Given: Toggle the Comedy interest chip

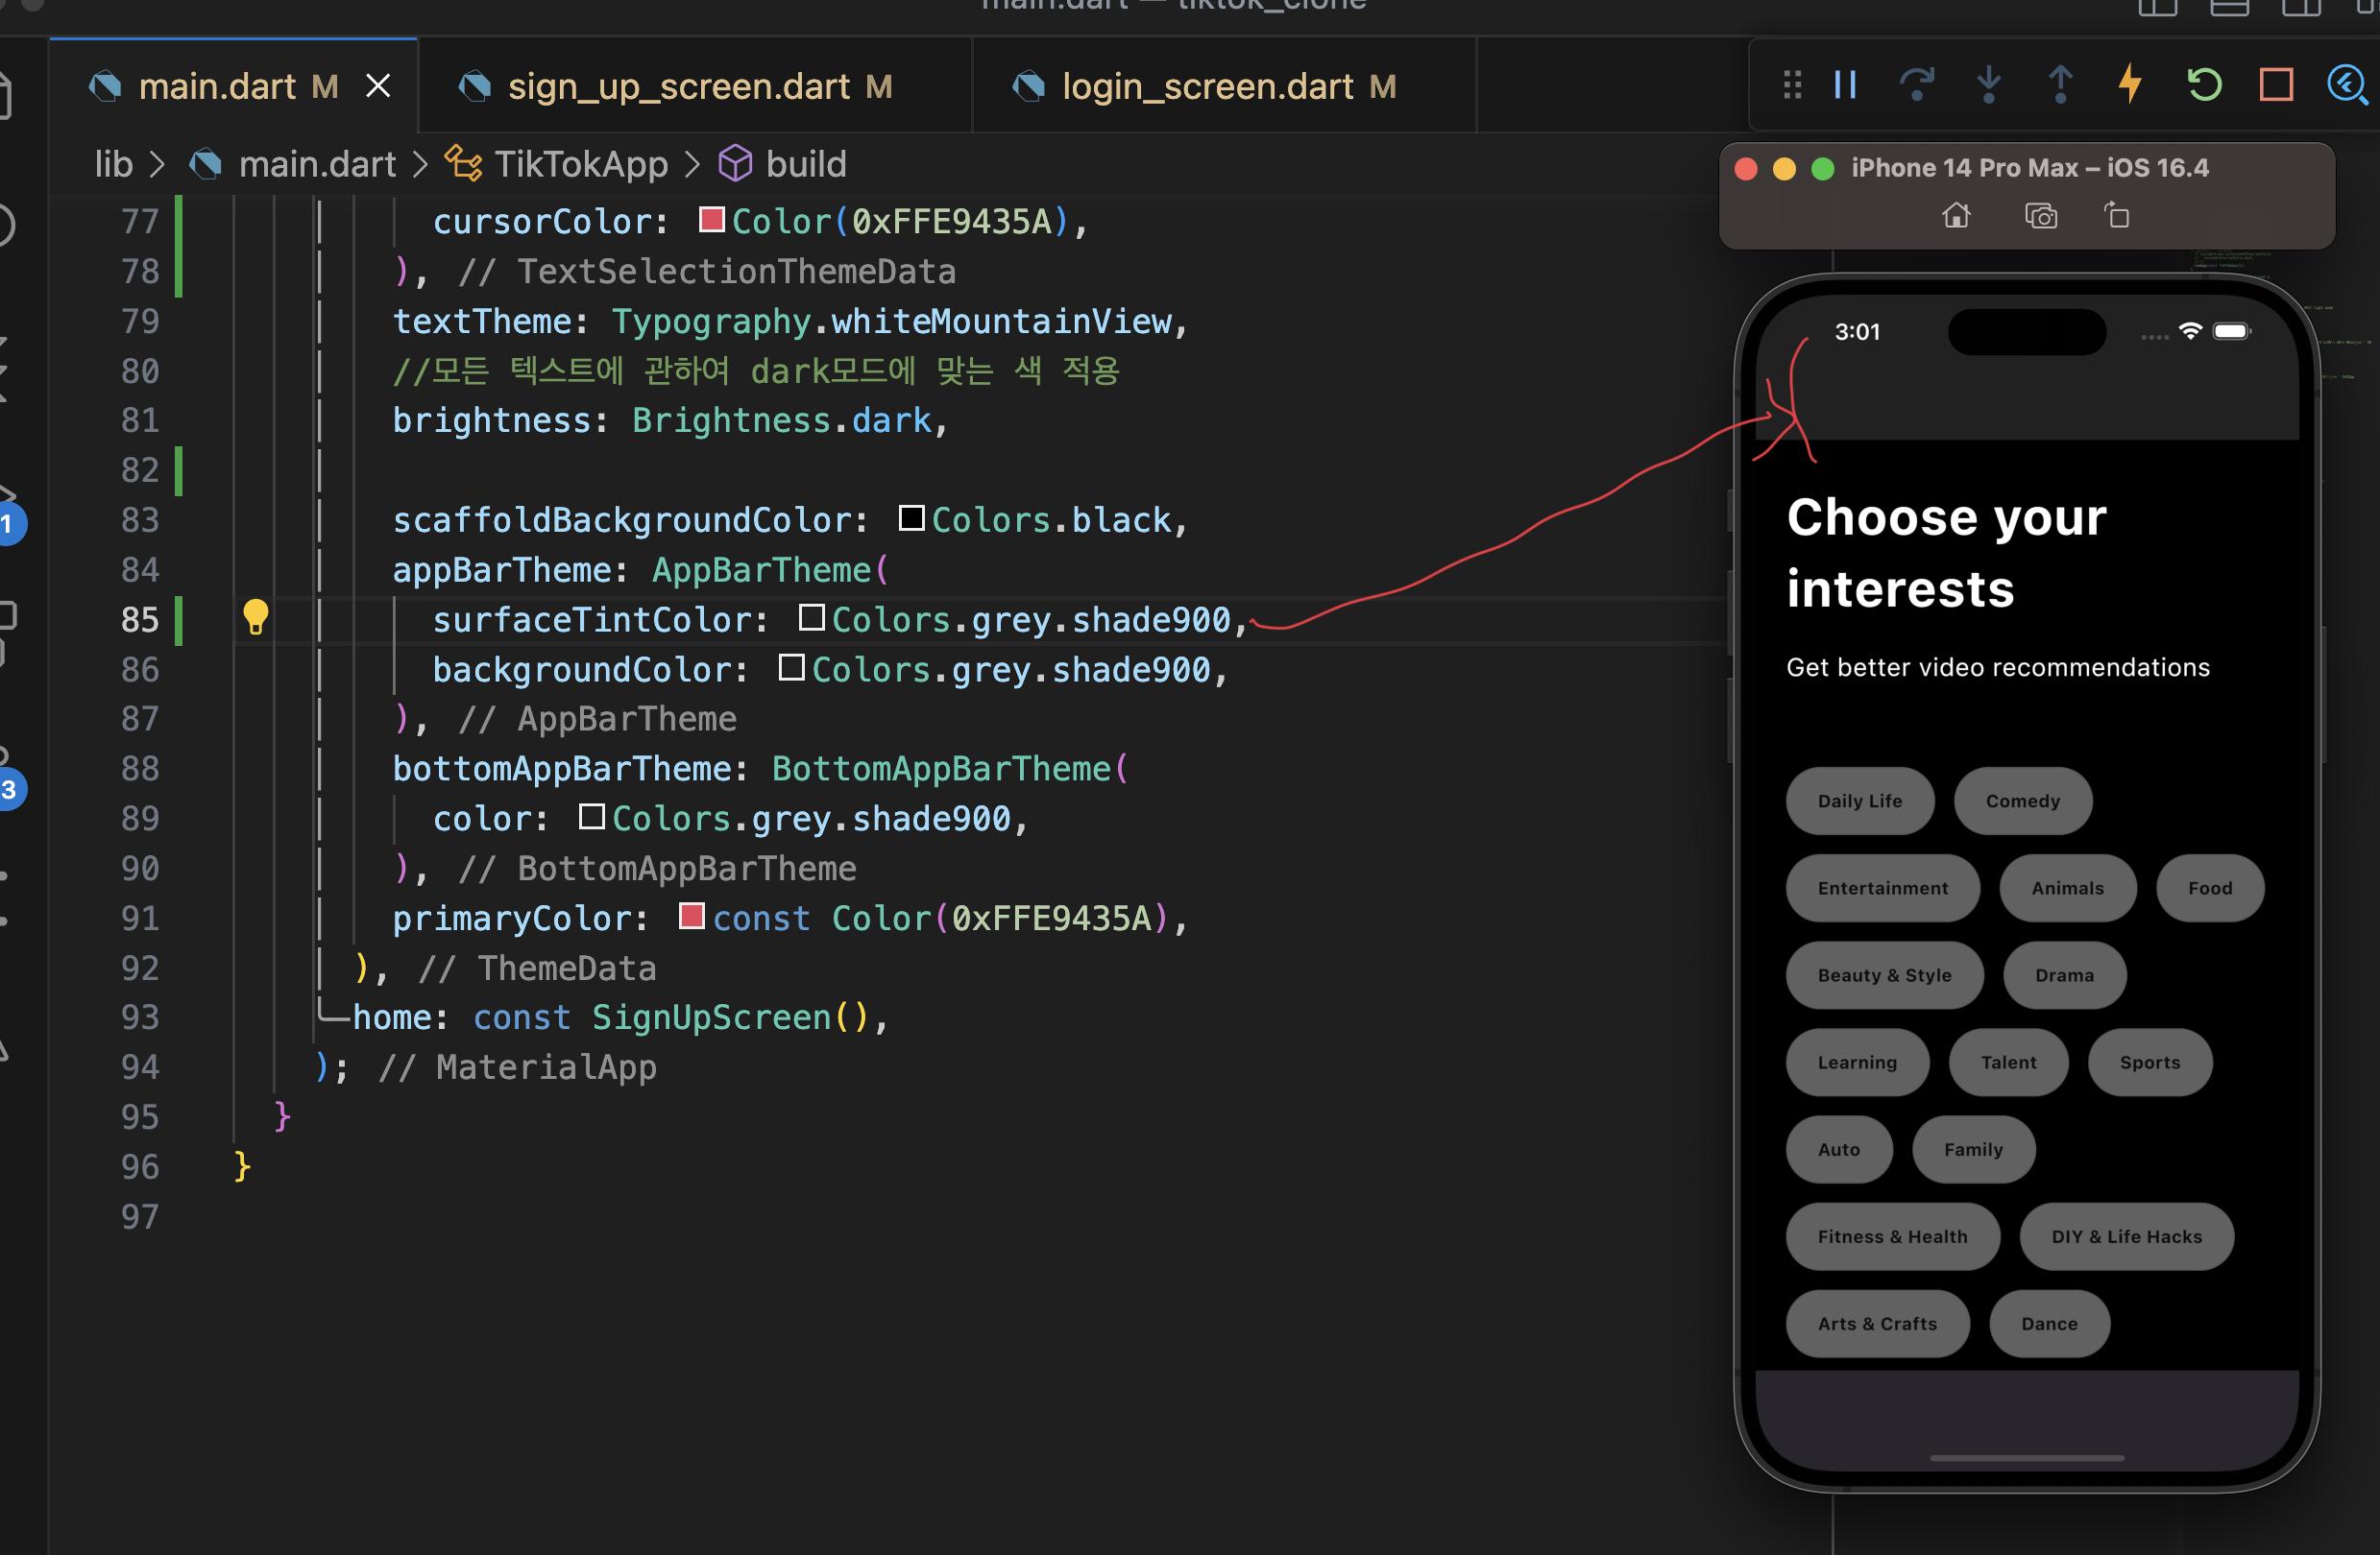Looking at the screenshot, I should [2022, 801].
